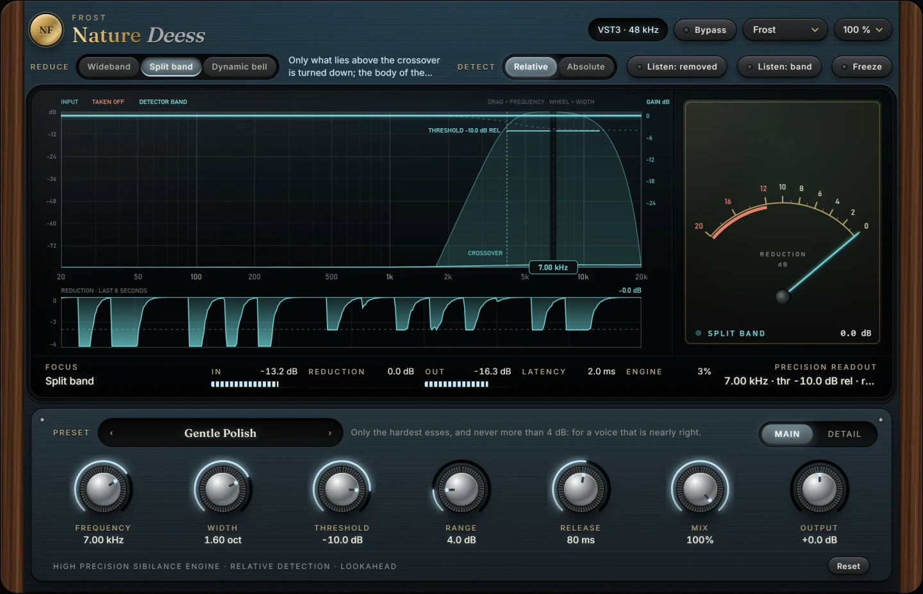Click the Frequency knob

coord(103,490)
